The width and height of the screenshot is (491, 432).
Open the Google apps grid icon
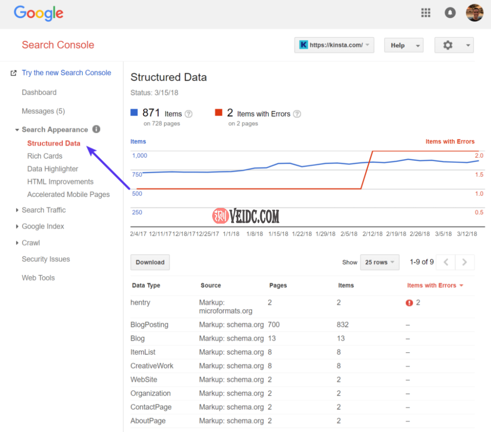[x=426, y=13]
